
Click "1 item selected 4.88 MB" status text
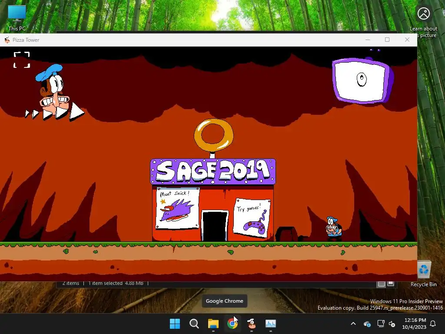click(116, 283)
